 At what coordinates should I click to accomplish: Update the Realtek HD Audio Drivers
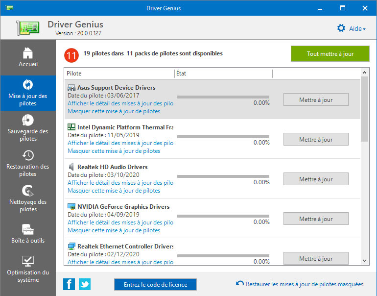click(x=316, y=179)
